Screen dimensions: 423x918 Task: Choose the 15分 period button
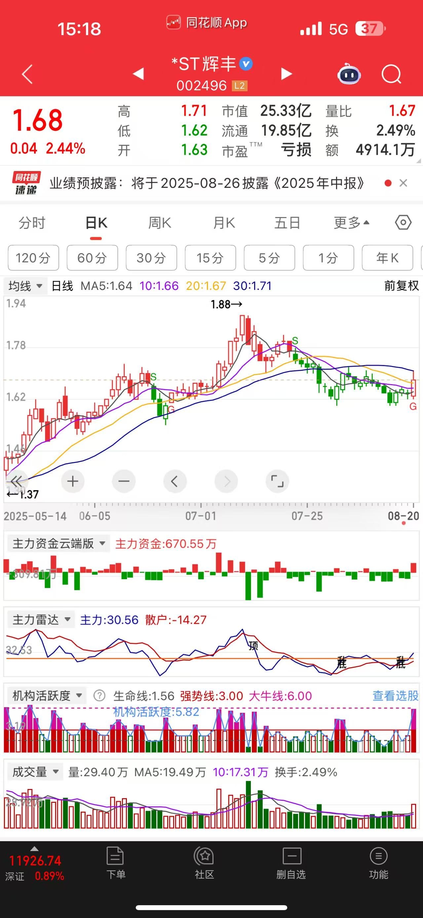tap(211, 258)
